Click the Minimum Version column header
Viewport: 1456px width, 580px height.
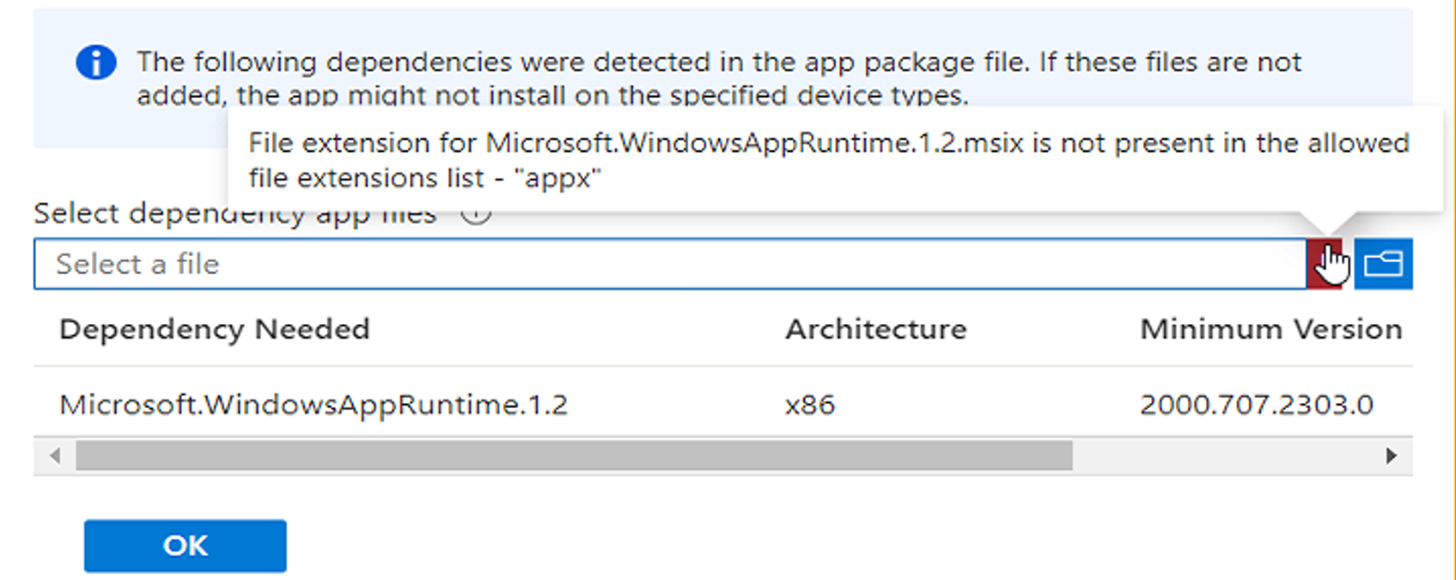(1270, 329)
